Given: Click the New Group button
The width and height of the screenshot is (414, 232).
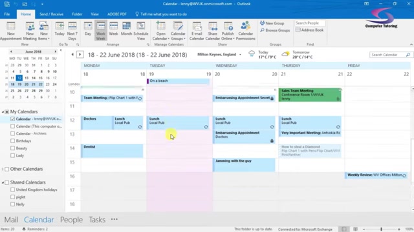Looking at the screenshot, I should (272, 23).
